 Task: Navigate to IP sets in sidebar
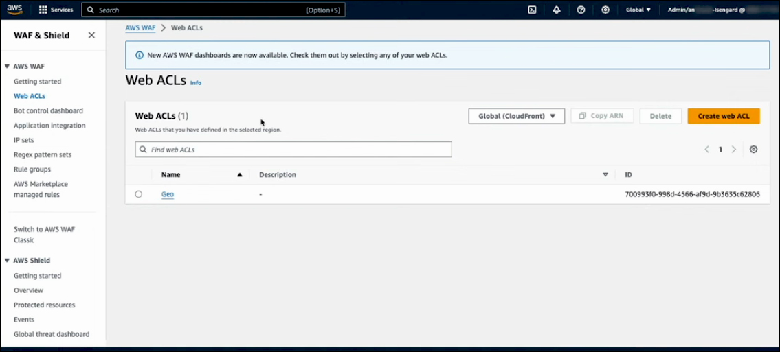[24, 140]
